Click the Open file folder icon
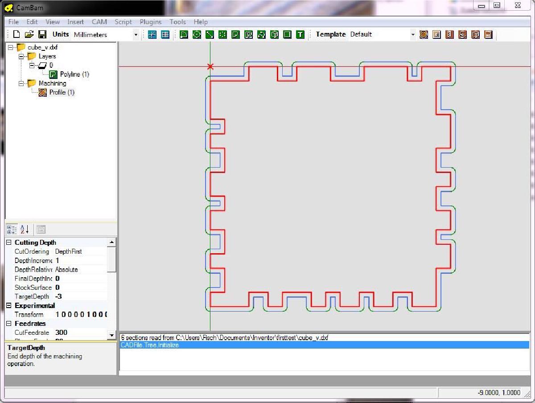Viewport: 535px width, 403px height. click(x=29, y=34)
